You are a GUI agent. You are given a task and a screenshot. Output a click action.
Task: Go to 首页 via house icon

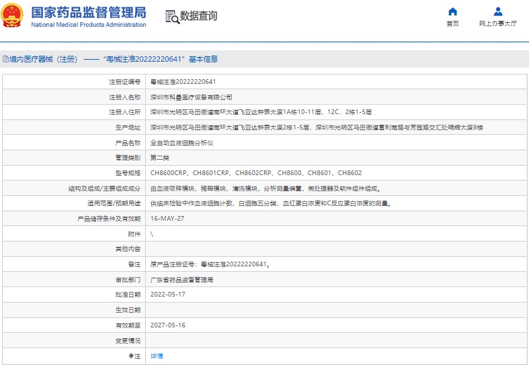[452, 12]
